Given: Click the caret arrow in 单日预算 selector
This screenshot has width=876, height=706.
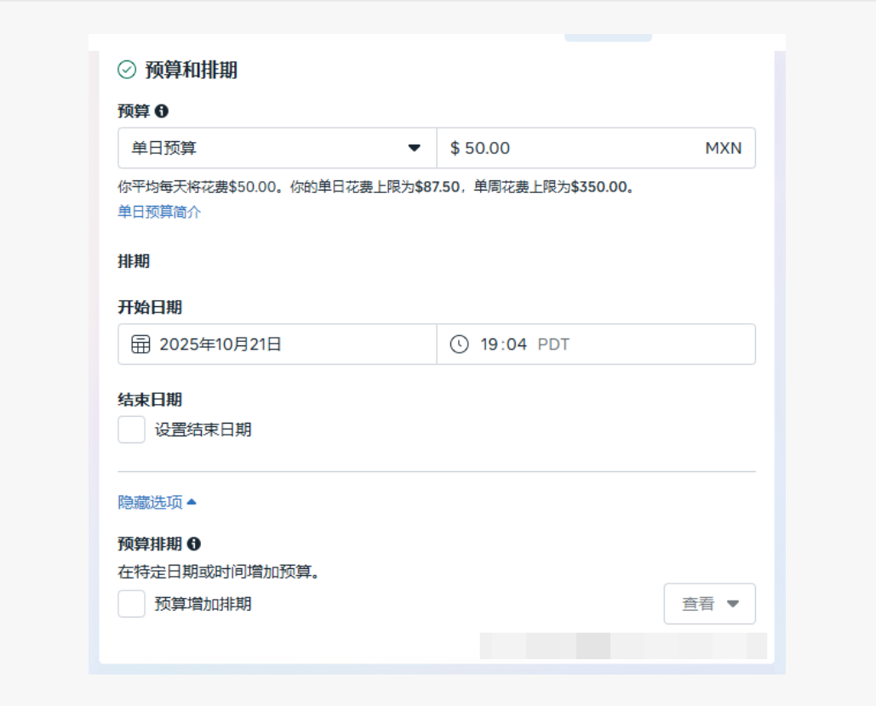Looking at the screenshot, I should tap(415, 148).
